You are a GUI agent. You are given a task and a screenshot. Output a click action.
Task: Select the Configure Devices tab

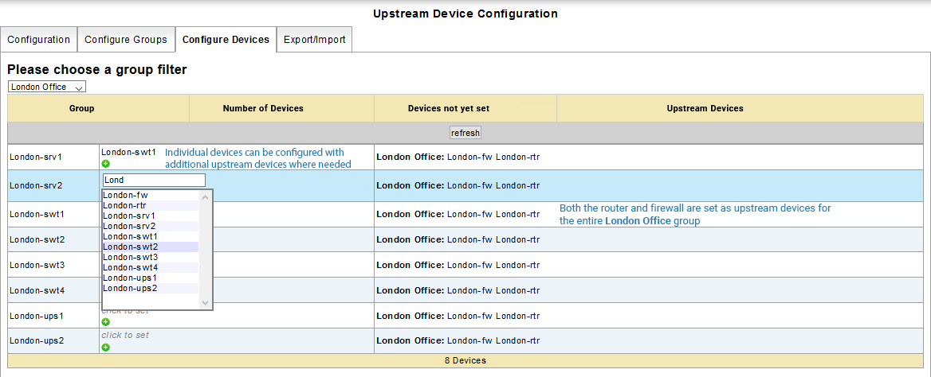tap(226, 40)
